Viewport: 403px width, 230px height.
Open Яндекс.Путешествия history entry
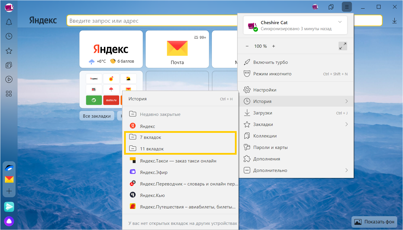(x=180, y=207)
